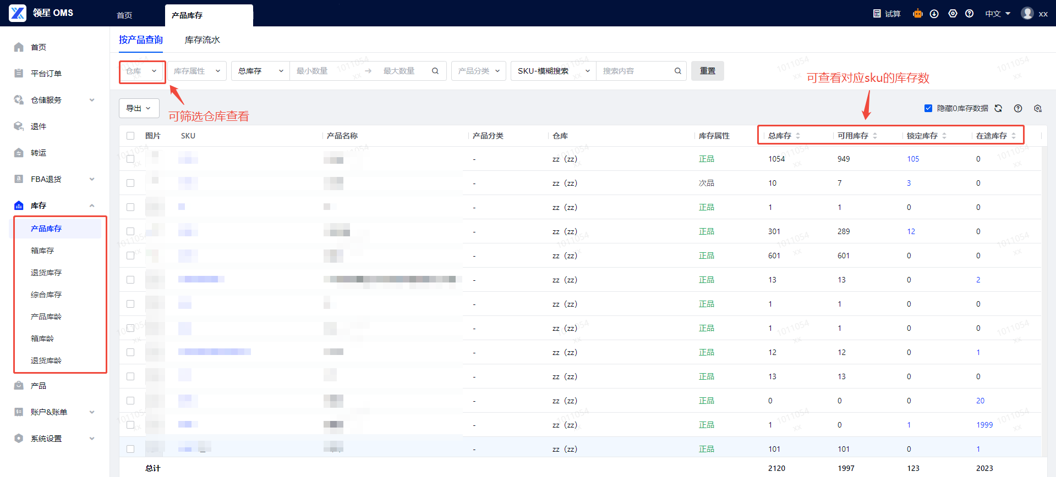The width and height of the screenshot is (1056, 477).
Task: Click the 平台订单 sidebar icon
Action: pyautogui.click(x=19, y=74)
